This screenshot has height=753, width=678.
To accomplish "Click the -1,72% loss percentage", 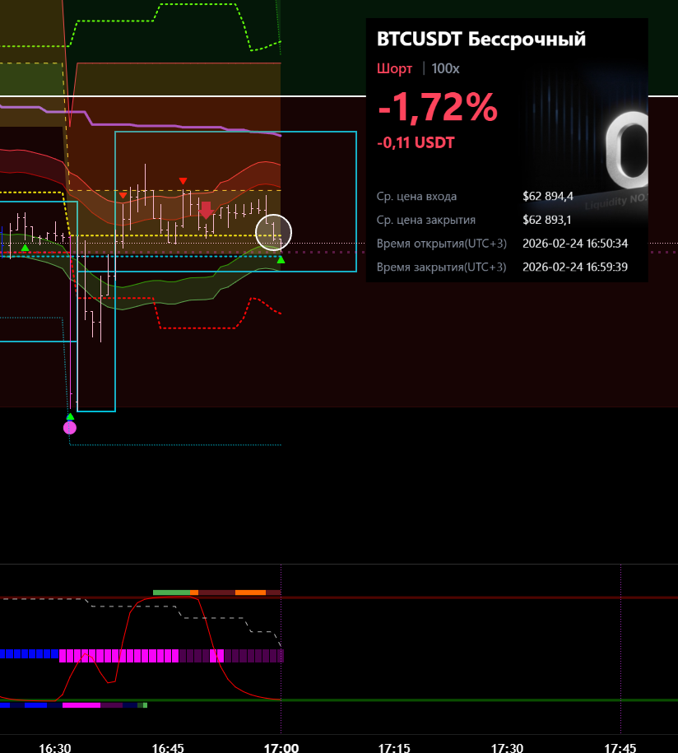I will (x=437, y=107).
